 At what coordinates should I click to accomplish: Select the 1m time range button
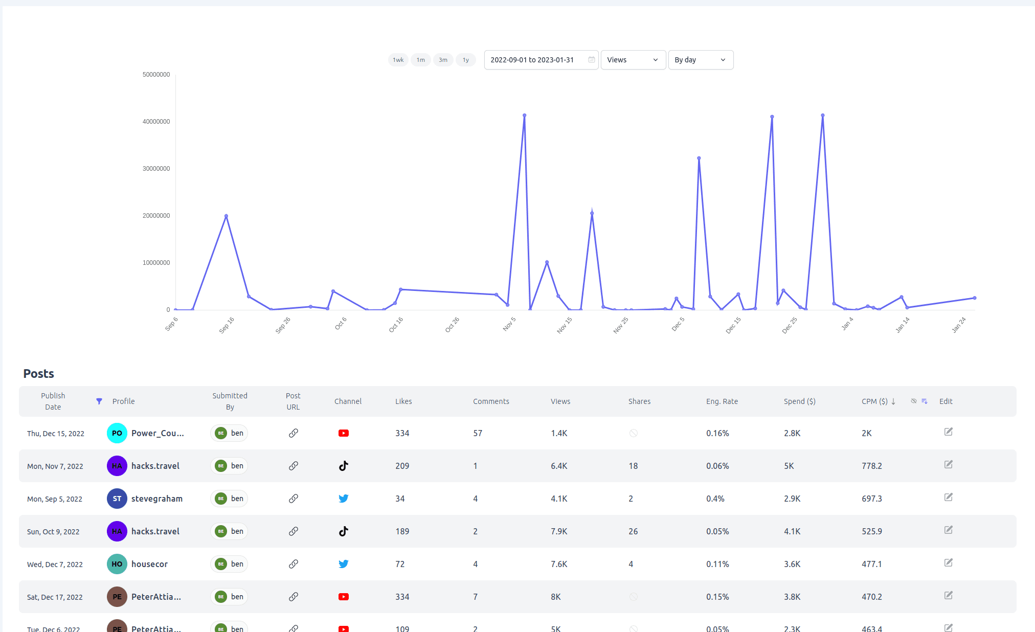pos(420,60)
